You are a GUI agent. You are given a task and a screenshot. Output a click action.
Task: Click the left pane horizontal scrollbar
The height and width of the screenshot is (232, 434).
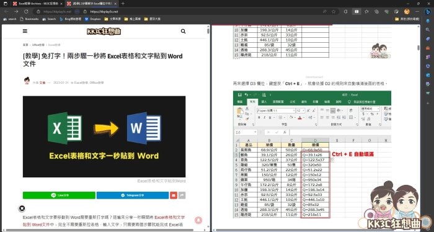click(x=100, y=230)
